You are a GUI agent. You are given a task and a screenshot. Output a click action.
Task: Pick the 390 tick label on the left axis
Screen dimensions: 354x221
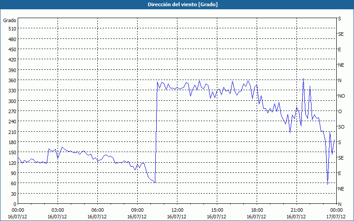click(13, 70)
